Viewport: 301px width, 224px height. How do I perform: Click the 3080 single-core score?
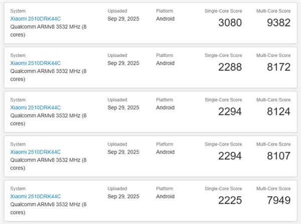(230, 23)
